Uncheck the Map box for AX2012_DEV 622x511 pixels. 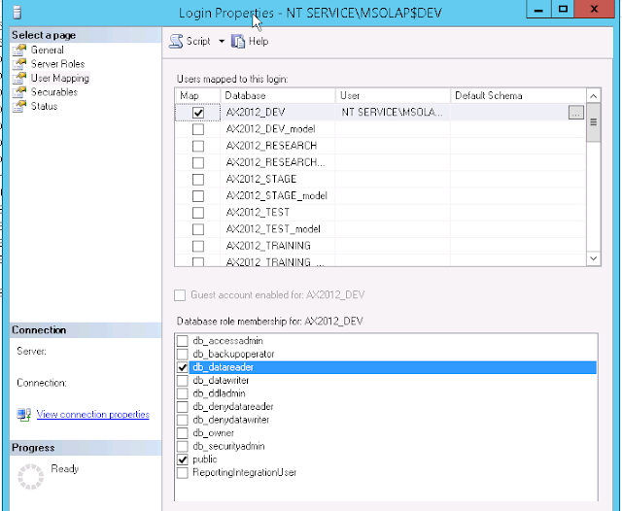pyautogui.click(x=198, y=113)
